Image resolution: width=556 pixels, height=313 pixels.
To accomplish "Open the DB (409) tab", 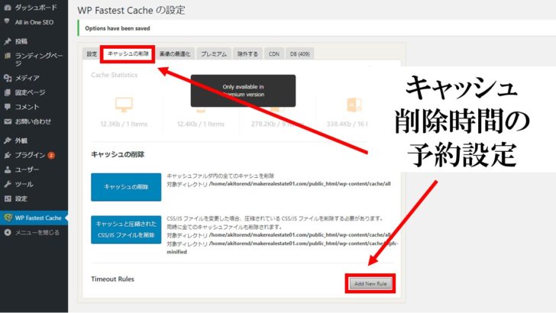I will tap(299, 54).
